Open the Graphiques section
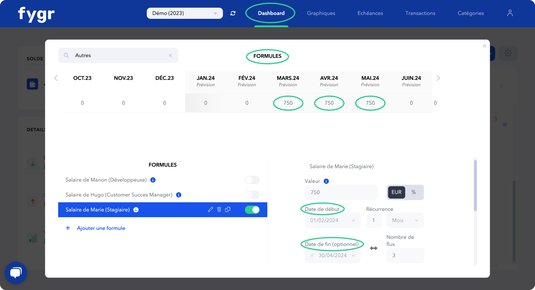The image size is (535, 290). click(321, 13)
